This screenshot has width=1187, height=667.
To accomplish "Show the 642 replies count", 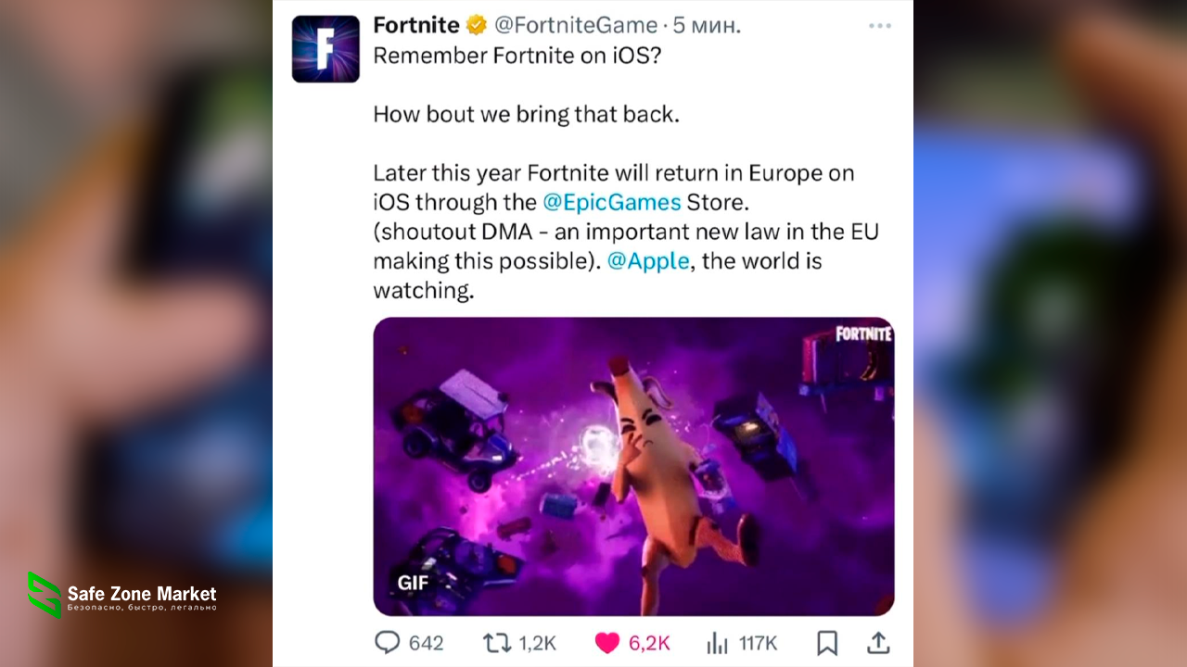I will click(427, 643).
